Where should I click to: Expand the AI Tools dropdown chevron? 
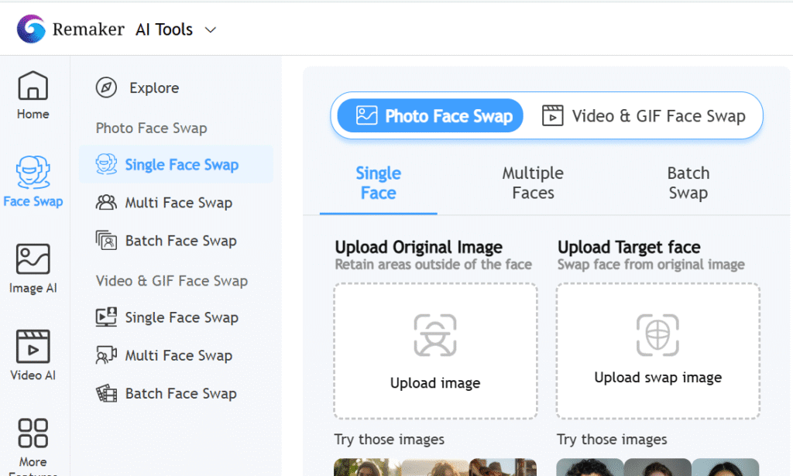click(x=210, y=30)
